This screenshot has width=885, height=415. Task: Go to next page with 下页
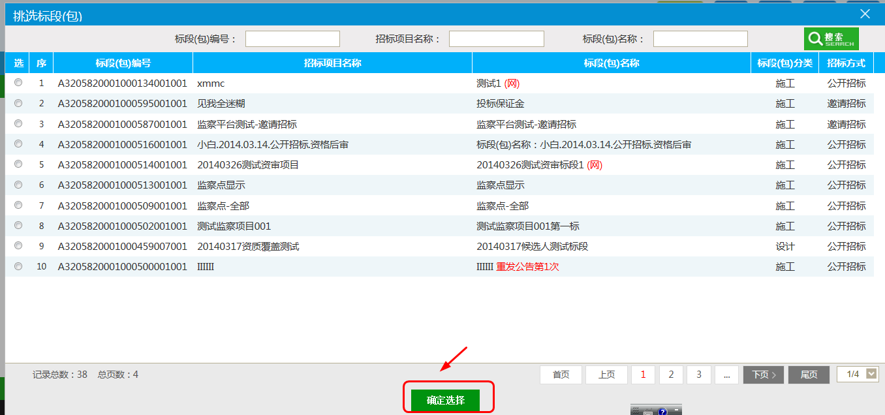coord(763,375)
